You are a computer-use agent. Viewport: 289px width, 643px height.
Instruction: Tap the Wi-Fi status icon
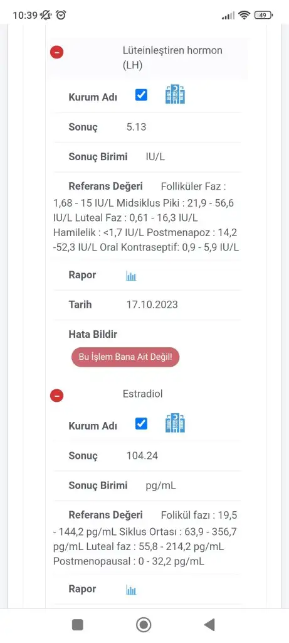(x=244, y=15)
